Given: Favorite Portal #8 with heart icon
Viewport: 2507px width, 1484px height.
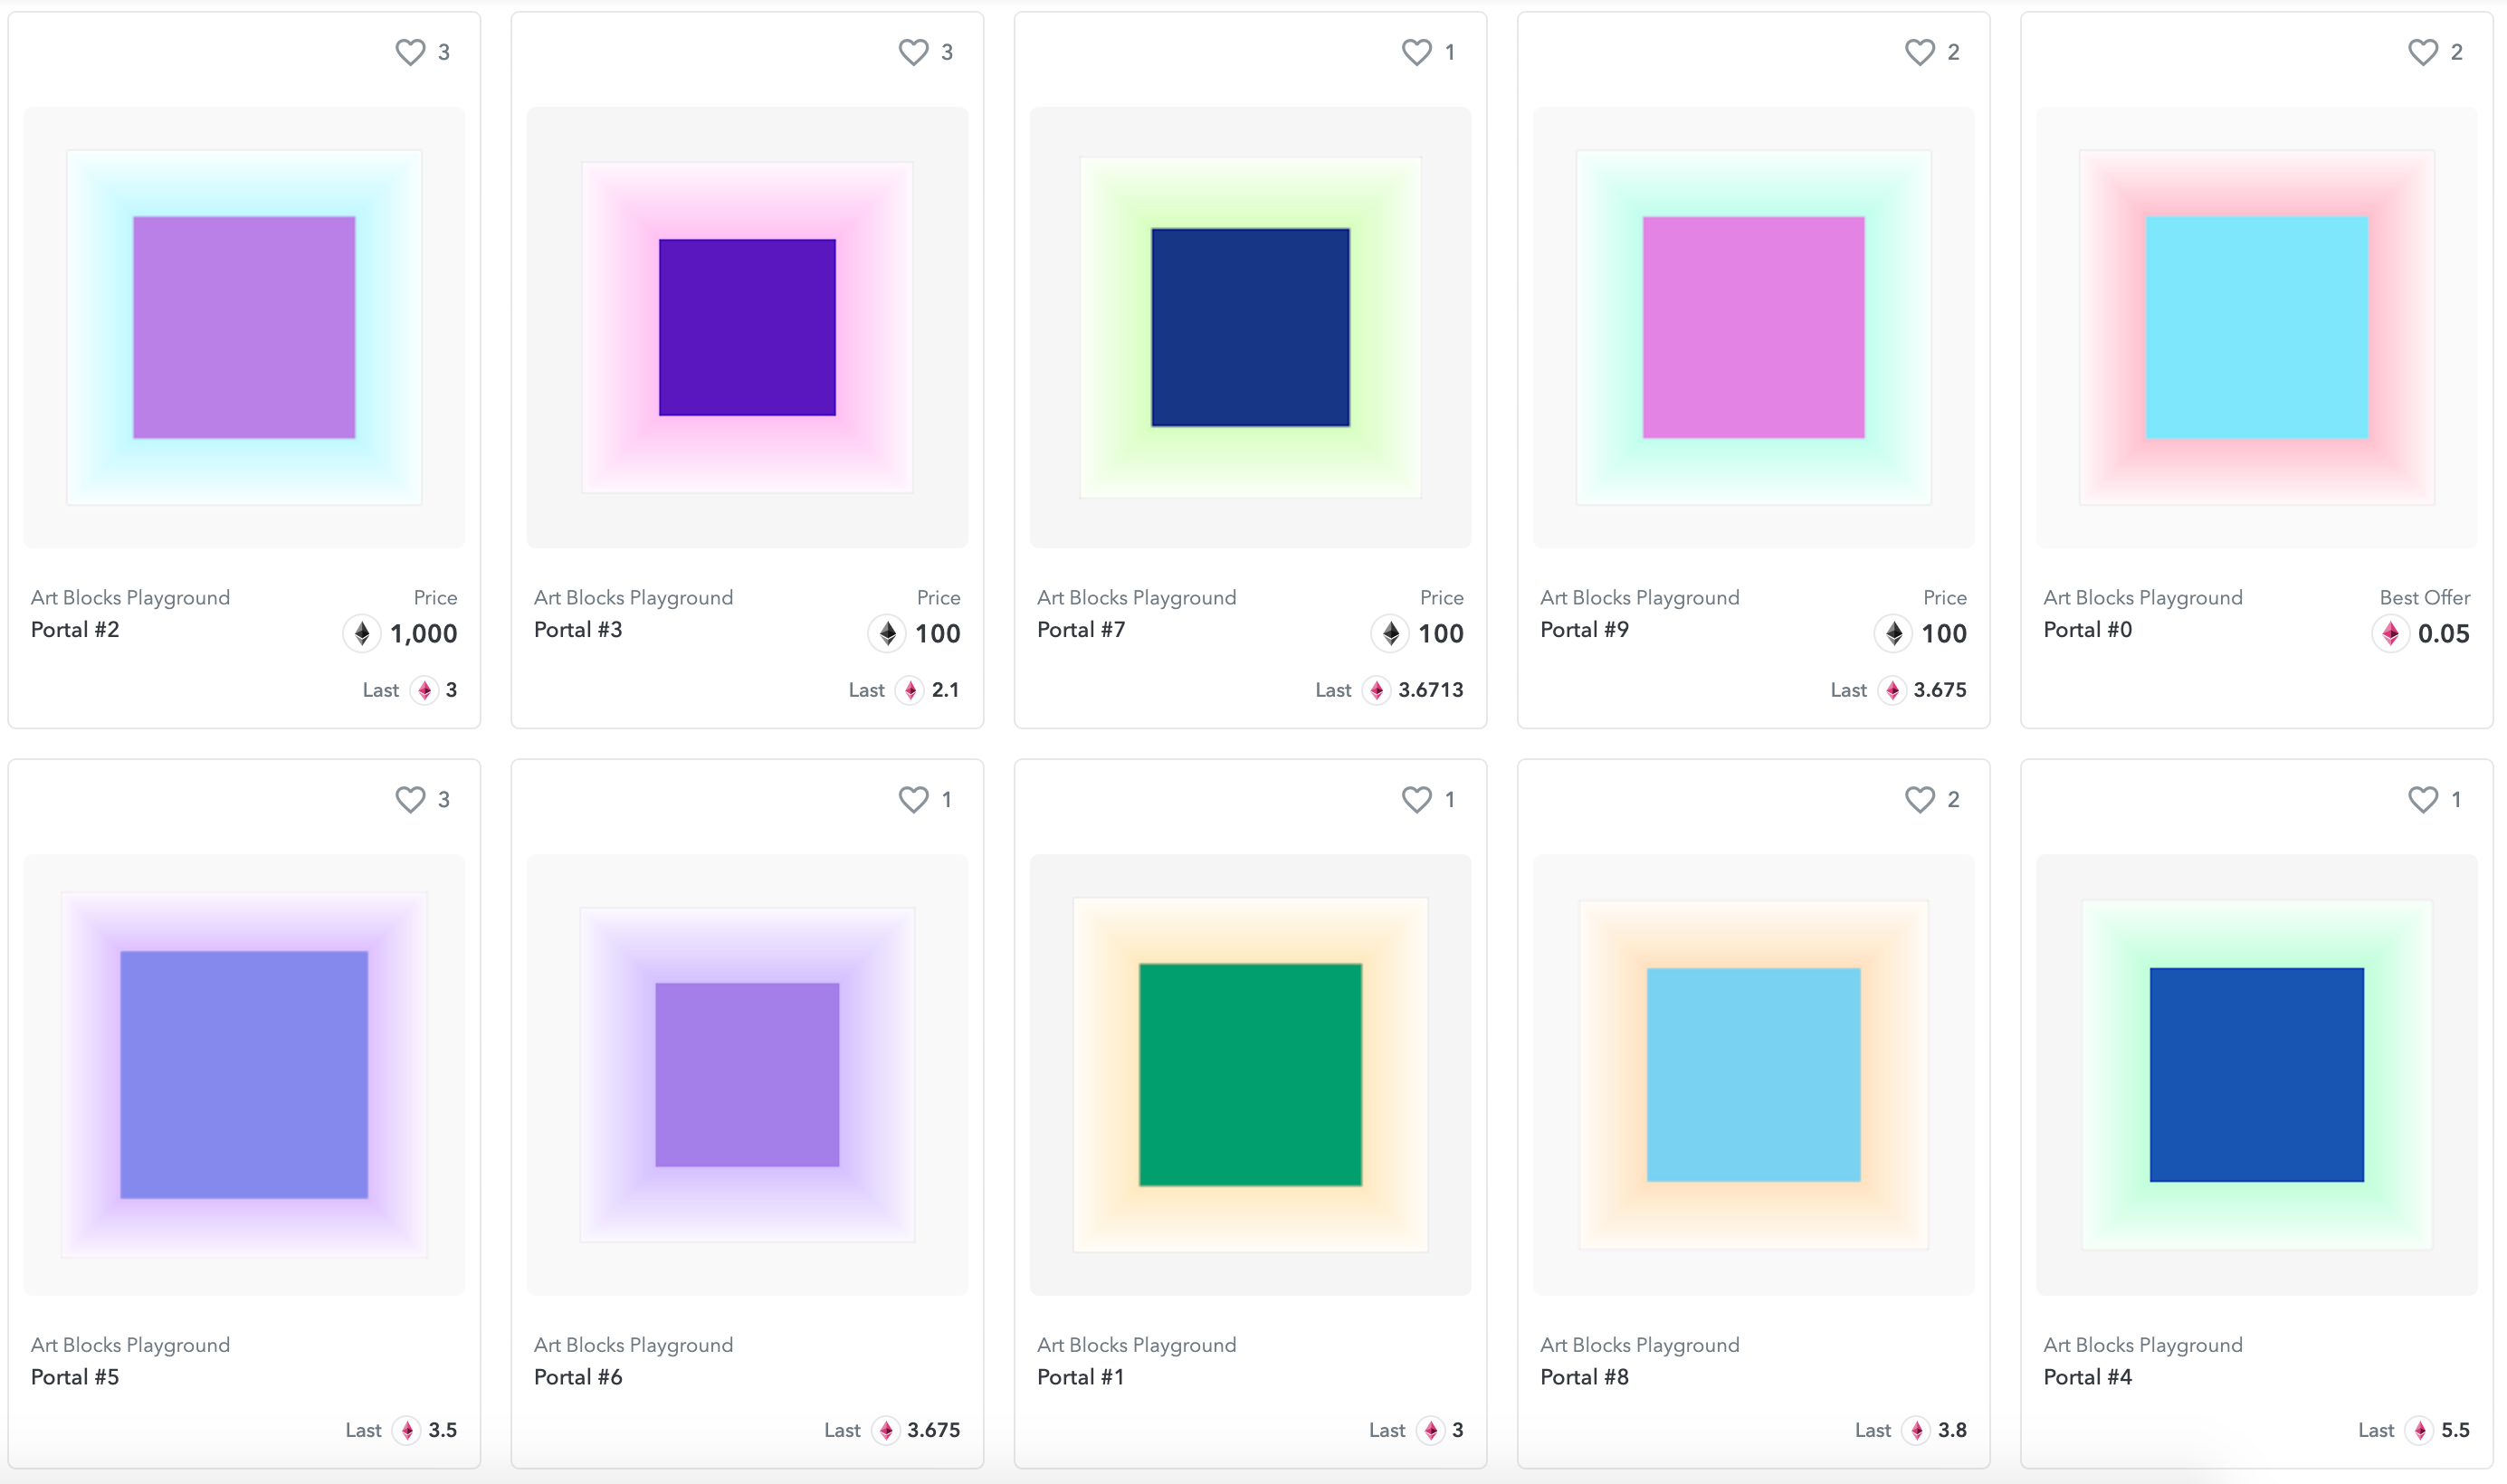Looking at the screenshot, I should (1919, 799).
